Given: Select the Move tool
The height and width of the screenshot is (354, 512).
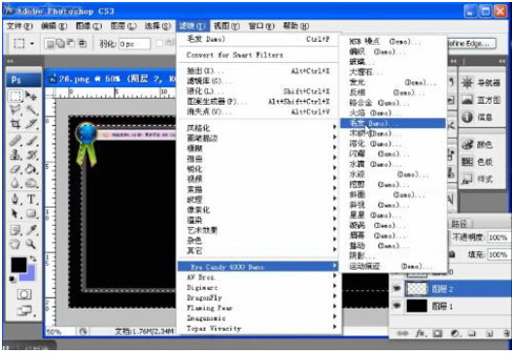Looking at the screenshot, I should (31, 96).
